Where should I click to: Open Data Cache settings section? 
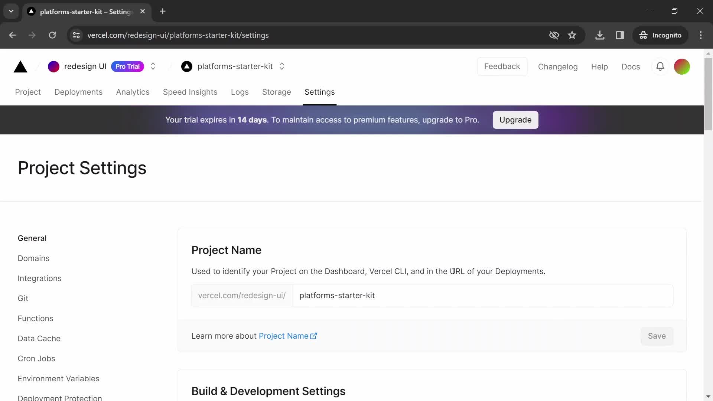(39, 339)
